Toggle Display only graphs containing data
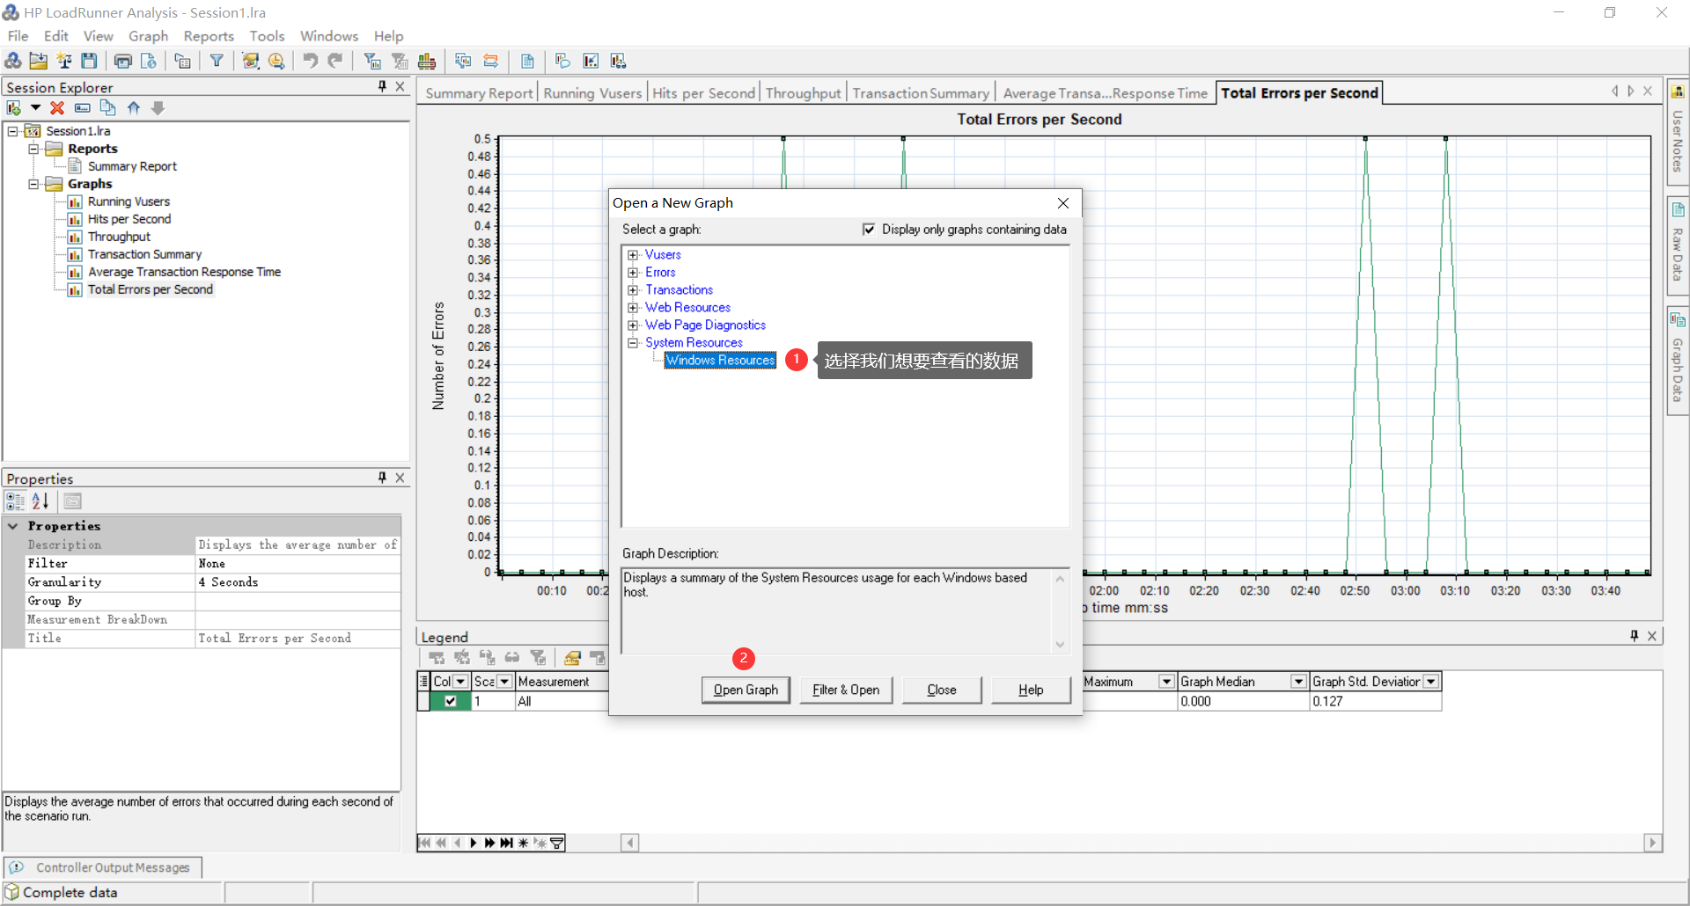Image resolution: width=1690 pixels, height=906 pixels. [x=869, y=230]
